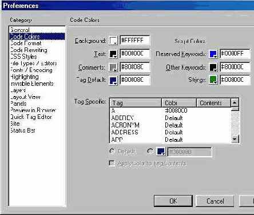Open the Background color swatch picker
This screenshot has width=254, height=215.
[113, 41]
